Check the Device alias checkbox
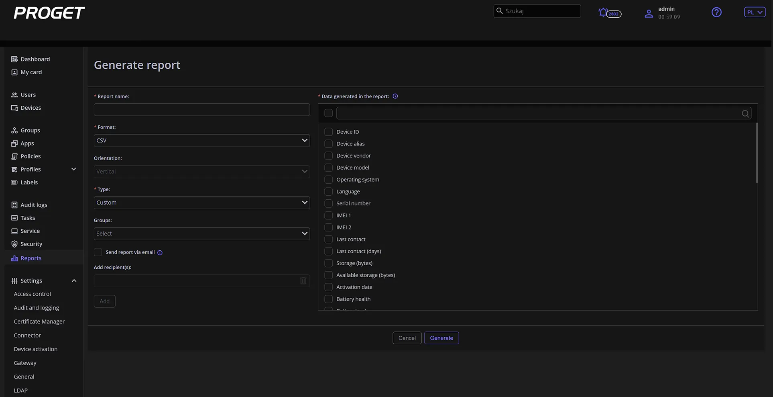Image resolution: width=773 pixels, height=397 pixels. (x=328, y=144)
